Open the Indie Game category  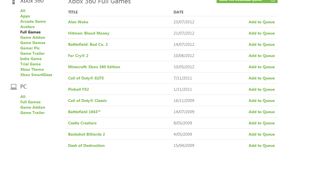click(31, 59)
